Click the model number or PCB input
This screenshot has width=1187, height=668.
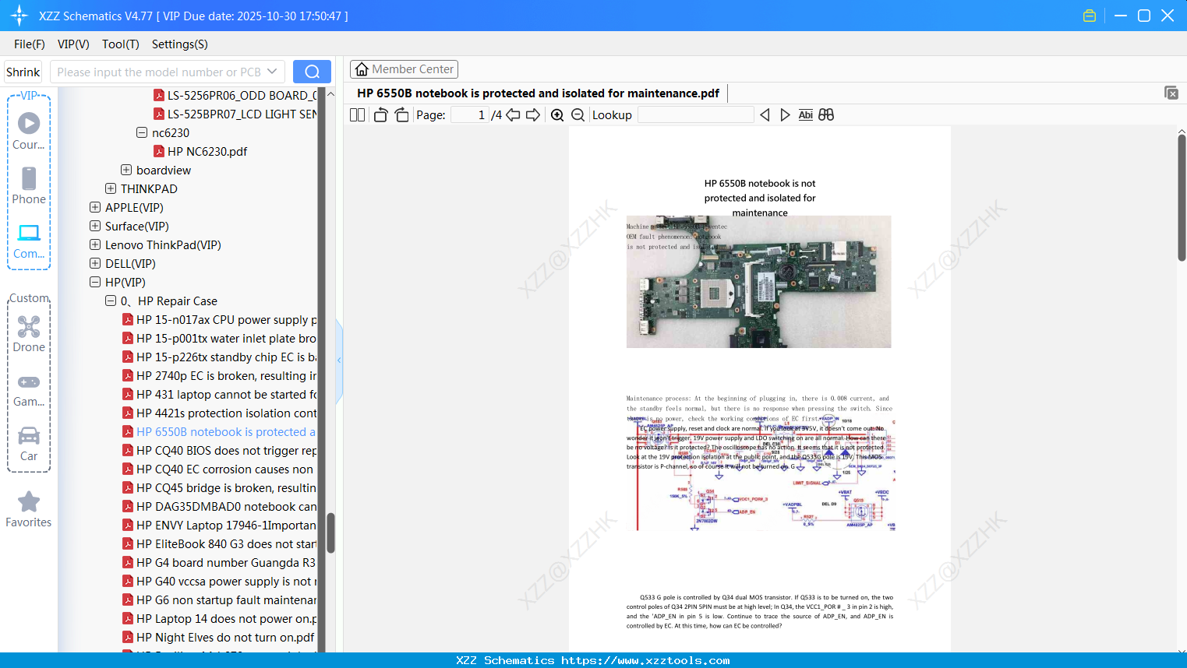click(159, 72)
